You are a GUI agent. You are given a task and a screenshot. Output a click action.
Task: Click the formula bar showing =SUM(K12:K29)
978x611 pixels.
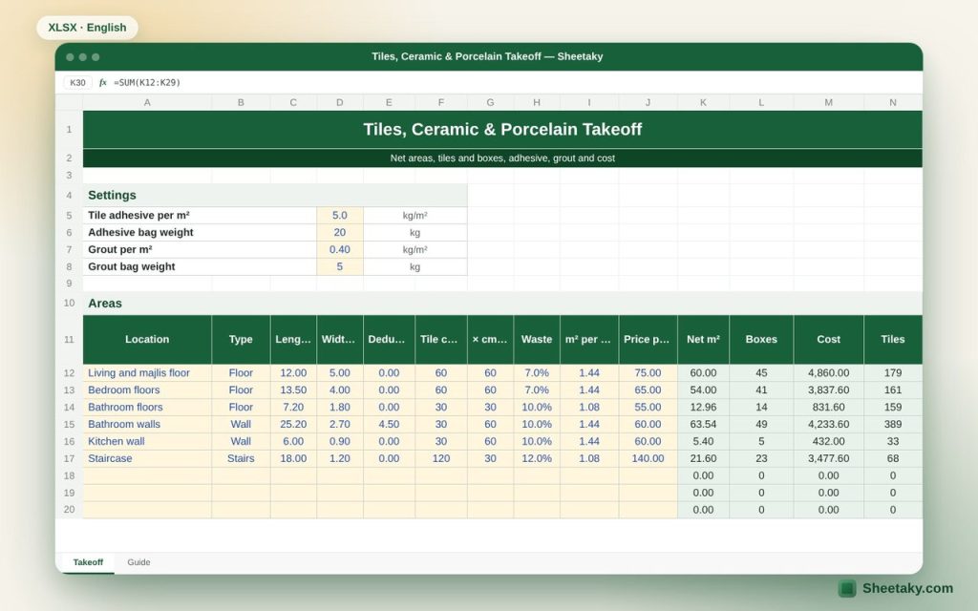[x=147, y=82]
